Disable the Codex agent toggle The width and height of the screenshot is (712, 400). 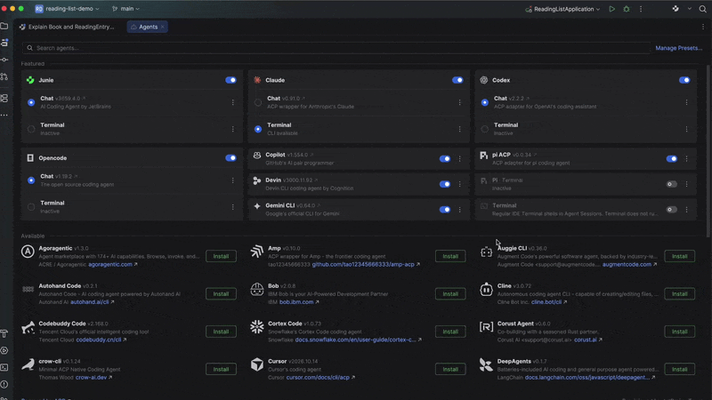pyautogui.click(x=684, y=80)
